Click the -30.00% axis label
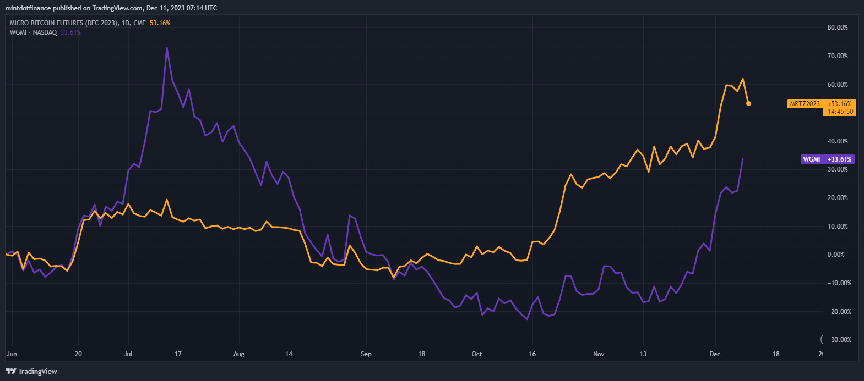The image size is (864, 381). pos(838,340)
